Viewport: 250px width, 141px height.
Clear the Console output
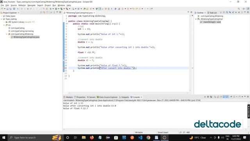click(x=215, y=97)
